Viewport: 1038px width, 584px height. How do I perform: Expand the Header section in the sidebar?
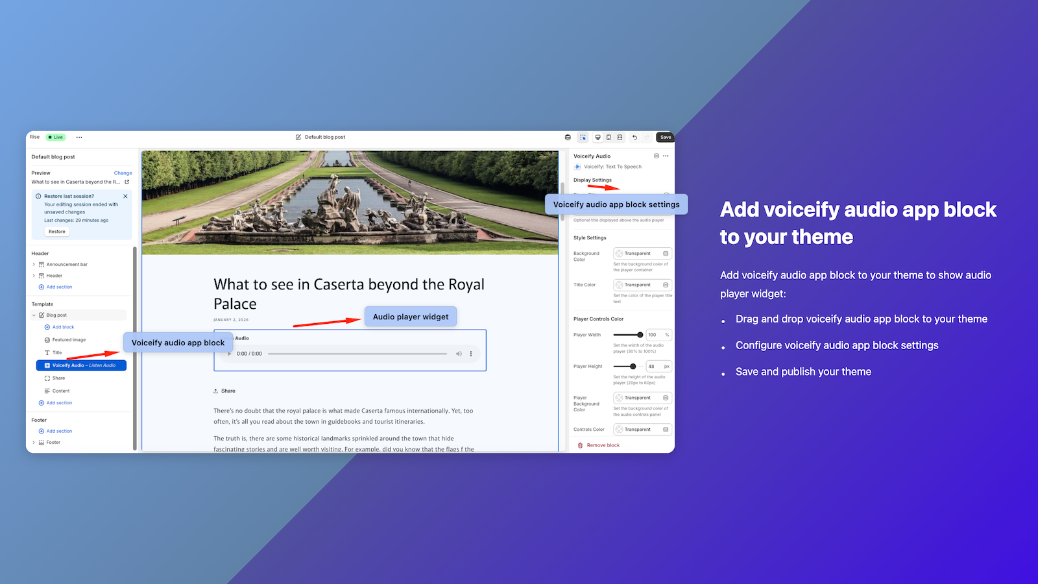click(34, 275)
